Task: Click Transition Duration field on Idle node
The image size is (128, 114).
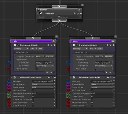Action: click(x=43, y=94)
